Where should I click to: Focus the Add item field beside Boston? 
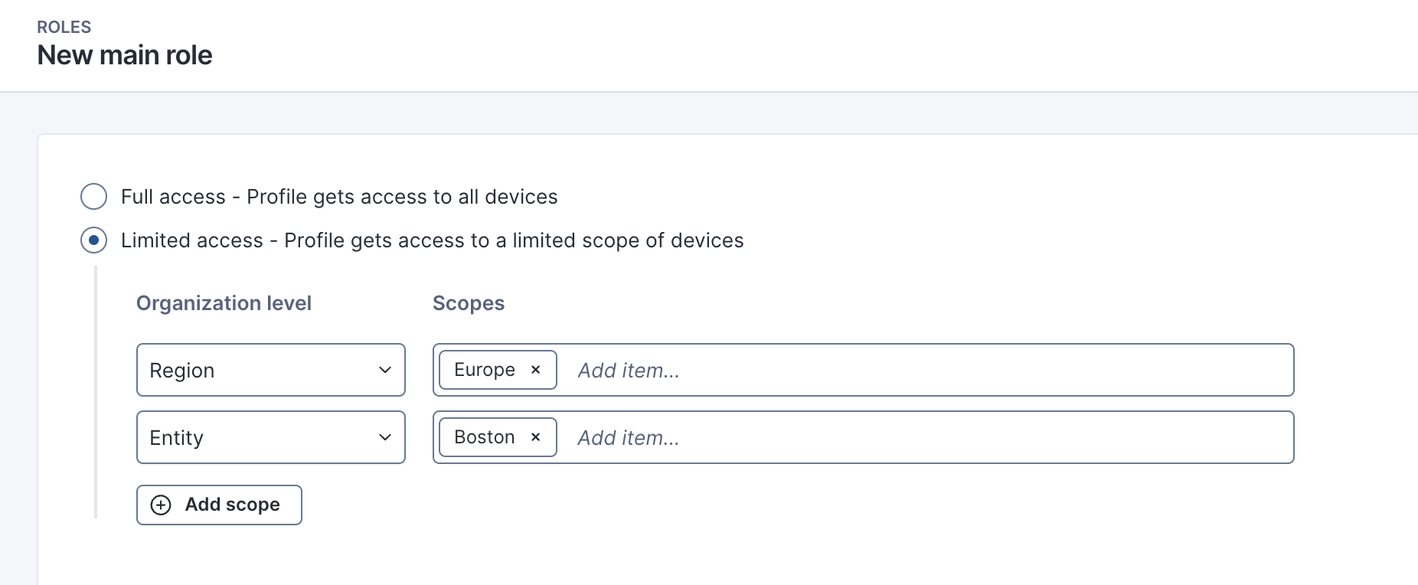tap(919, 438)
